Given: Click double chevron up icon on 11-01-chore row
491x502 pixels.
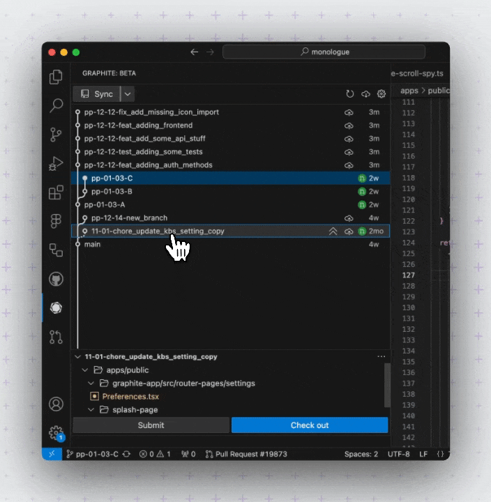Looking at the screenshot, I should (333, 231).
